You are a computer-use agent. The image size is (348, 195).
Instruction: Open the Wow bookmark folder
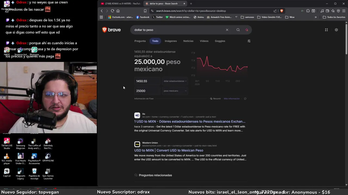pos(290,17)
